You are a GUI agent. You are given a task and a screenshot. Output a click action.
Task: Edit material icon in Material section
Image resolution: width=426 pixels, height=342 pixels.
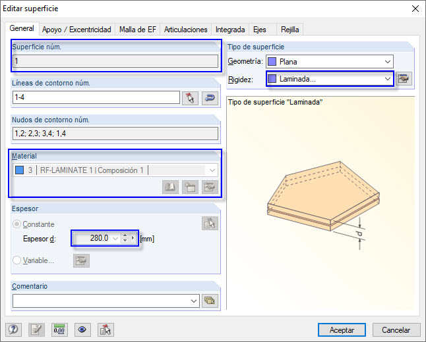click(x=210, y=187)
